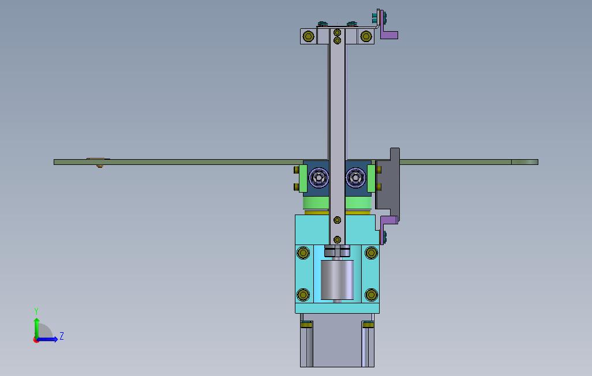Pick the light green clamp block on the right

[x=371, y=178]
